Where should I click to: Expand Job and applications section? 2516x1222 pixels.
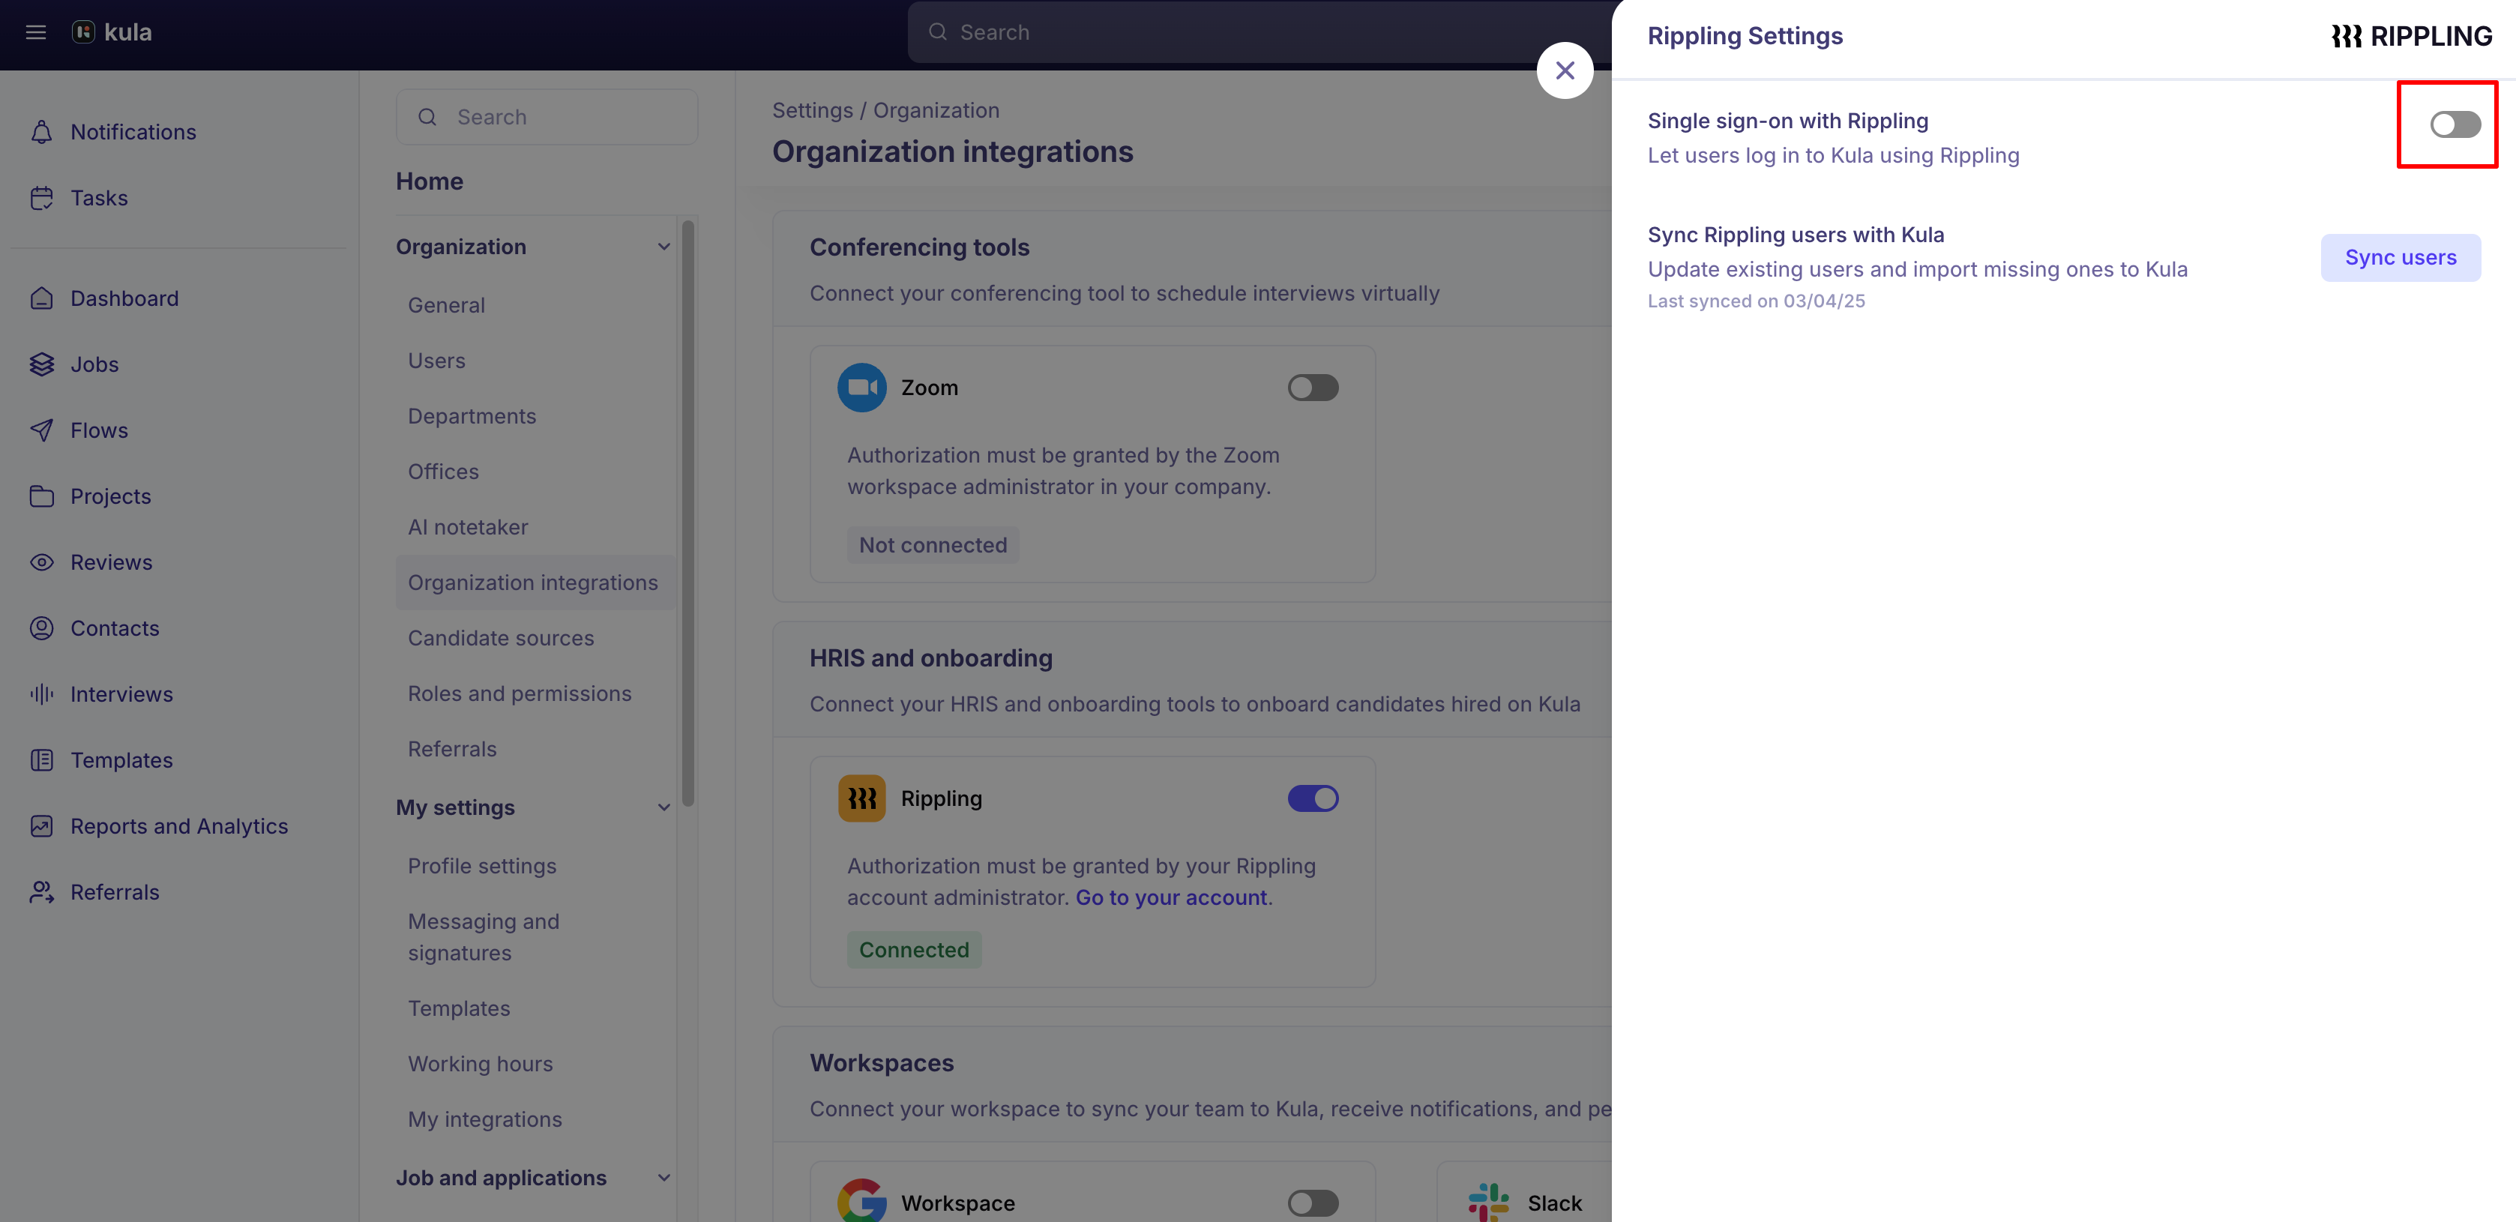(665, 1177)
